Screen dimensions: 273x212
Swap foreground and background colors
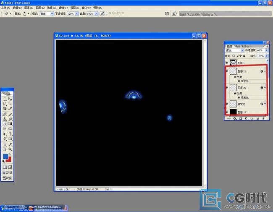coord(10,154)
